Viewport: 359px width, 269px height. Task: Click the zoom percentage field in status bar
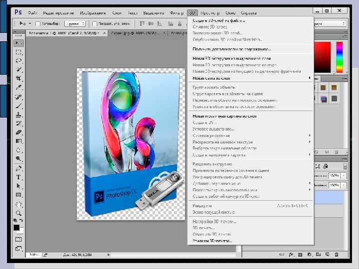coord(34,255)
